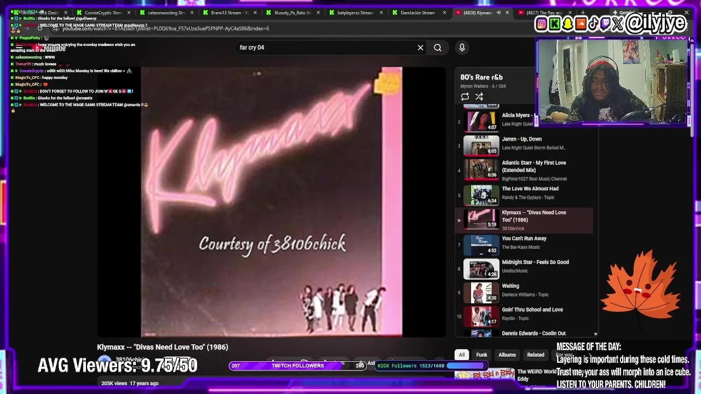Screen dimensions: 701x394
Task: Open the 80's Rare r&b playlist title
Action: click(481, 77)
